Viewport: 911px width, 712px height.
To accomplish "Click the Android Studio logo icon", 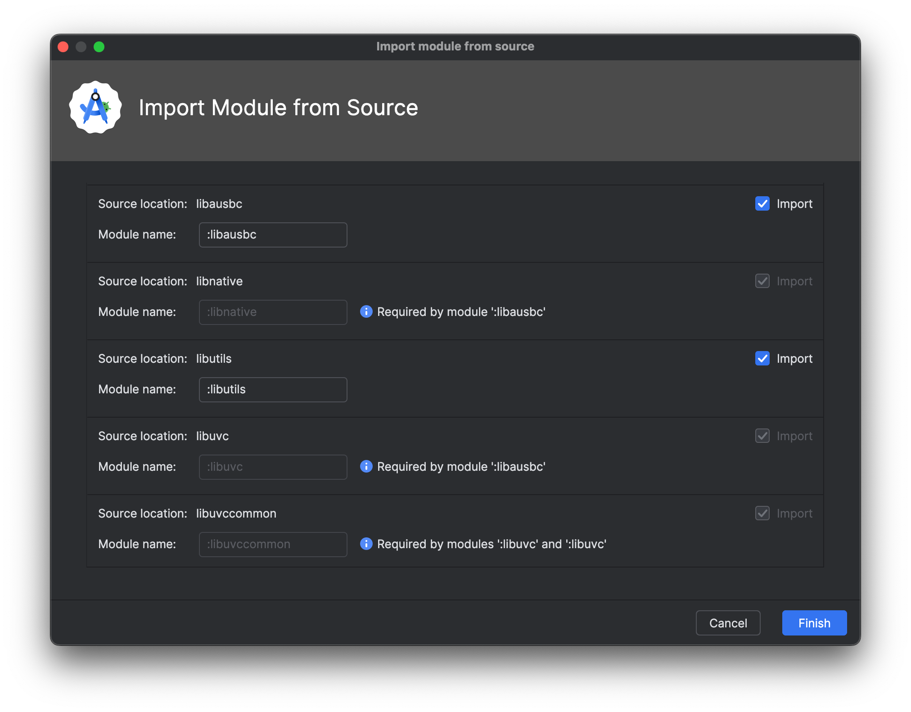I will point(95,107).
